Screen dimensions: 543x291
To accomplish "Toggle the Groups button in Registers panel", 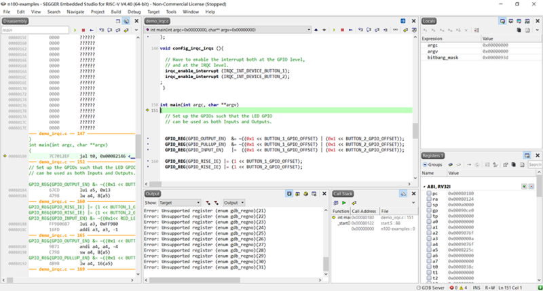I will pyautogui.click(x=433, y=165).
